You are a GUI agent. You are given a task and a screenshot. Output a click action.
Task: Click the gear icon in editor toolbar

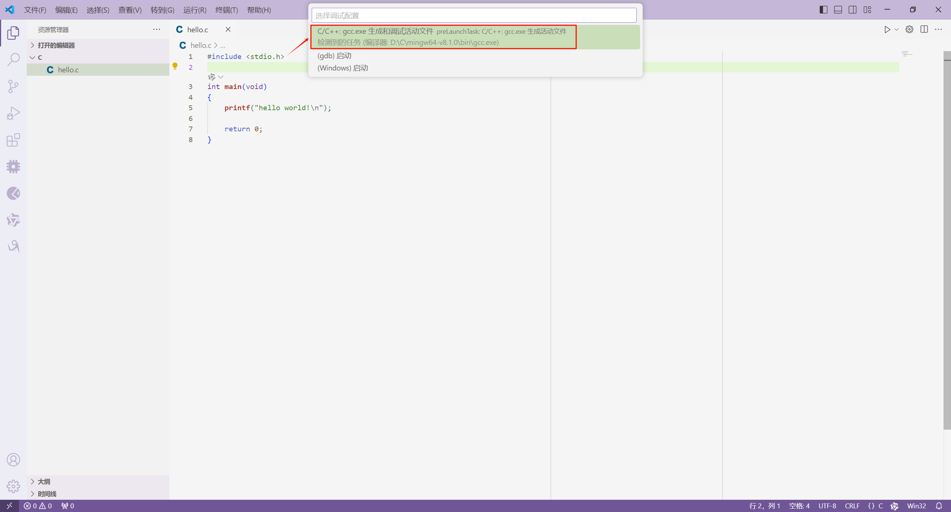pyautogui.click(x=909, y=30)
